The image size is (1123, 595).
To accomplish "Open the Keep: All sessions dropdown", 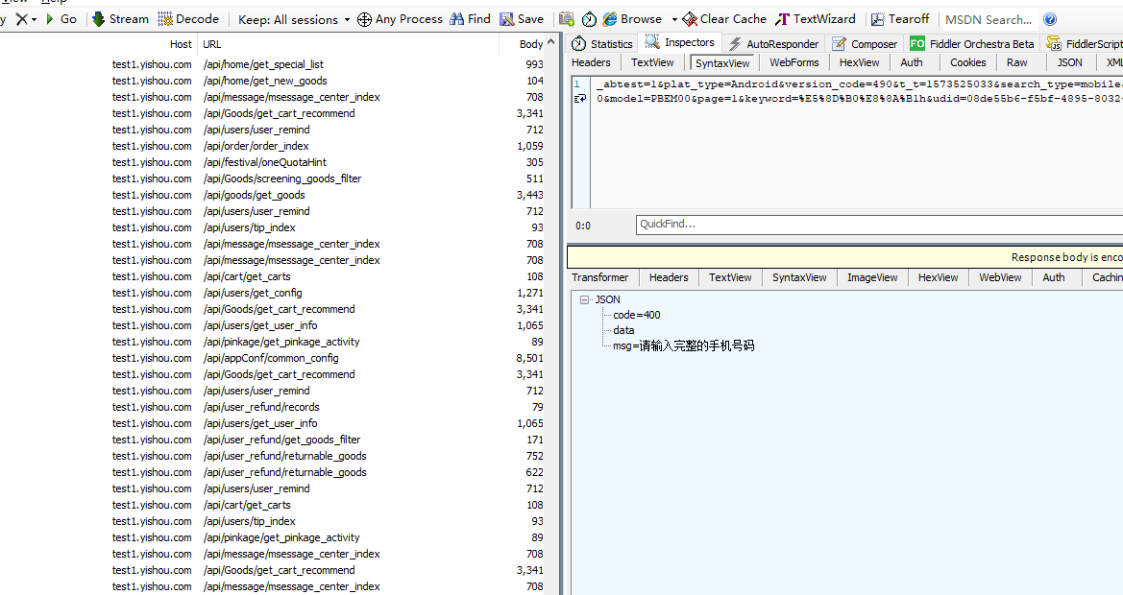I will tap(294, 20).
